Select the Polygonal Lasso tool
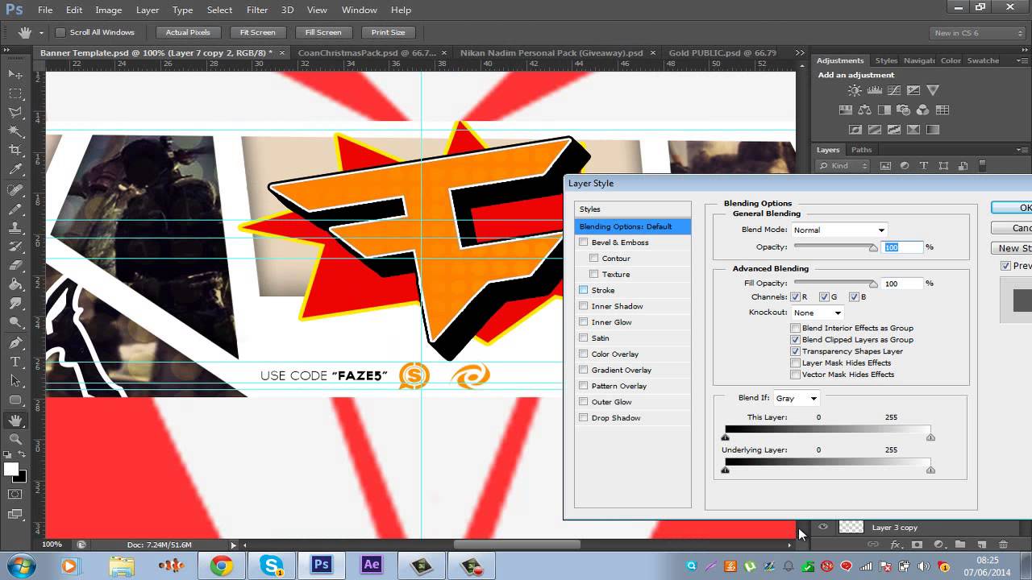Viewport: 1032px width, 580px height. pyautogui.click(x=15, y=113)
